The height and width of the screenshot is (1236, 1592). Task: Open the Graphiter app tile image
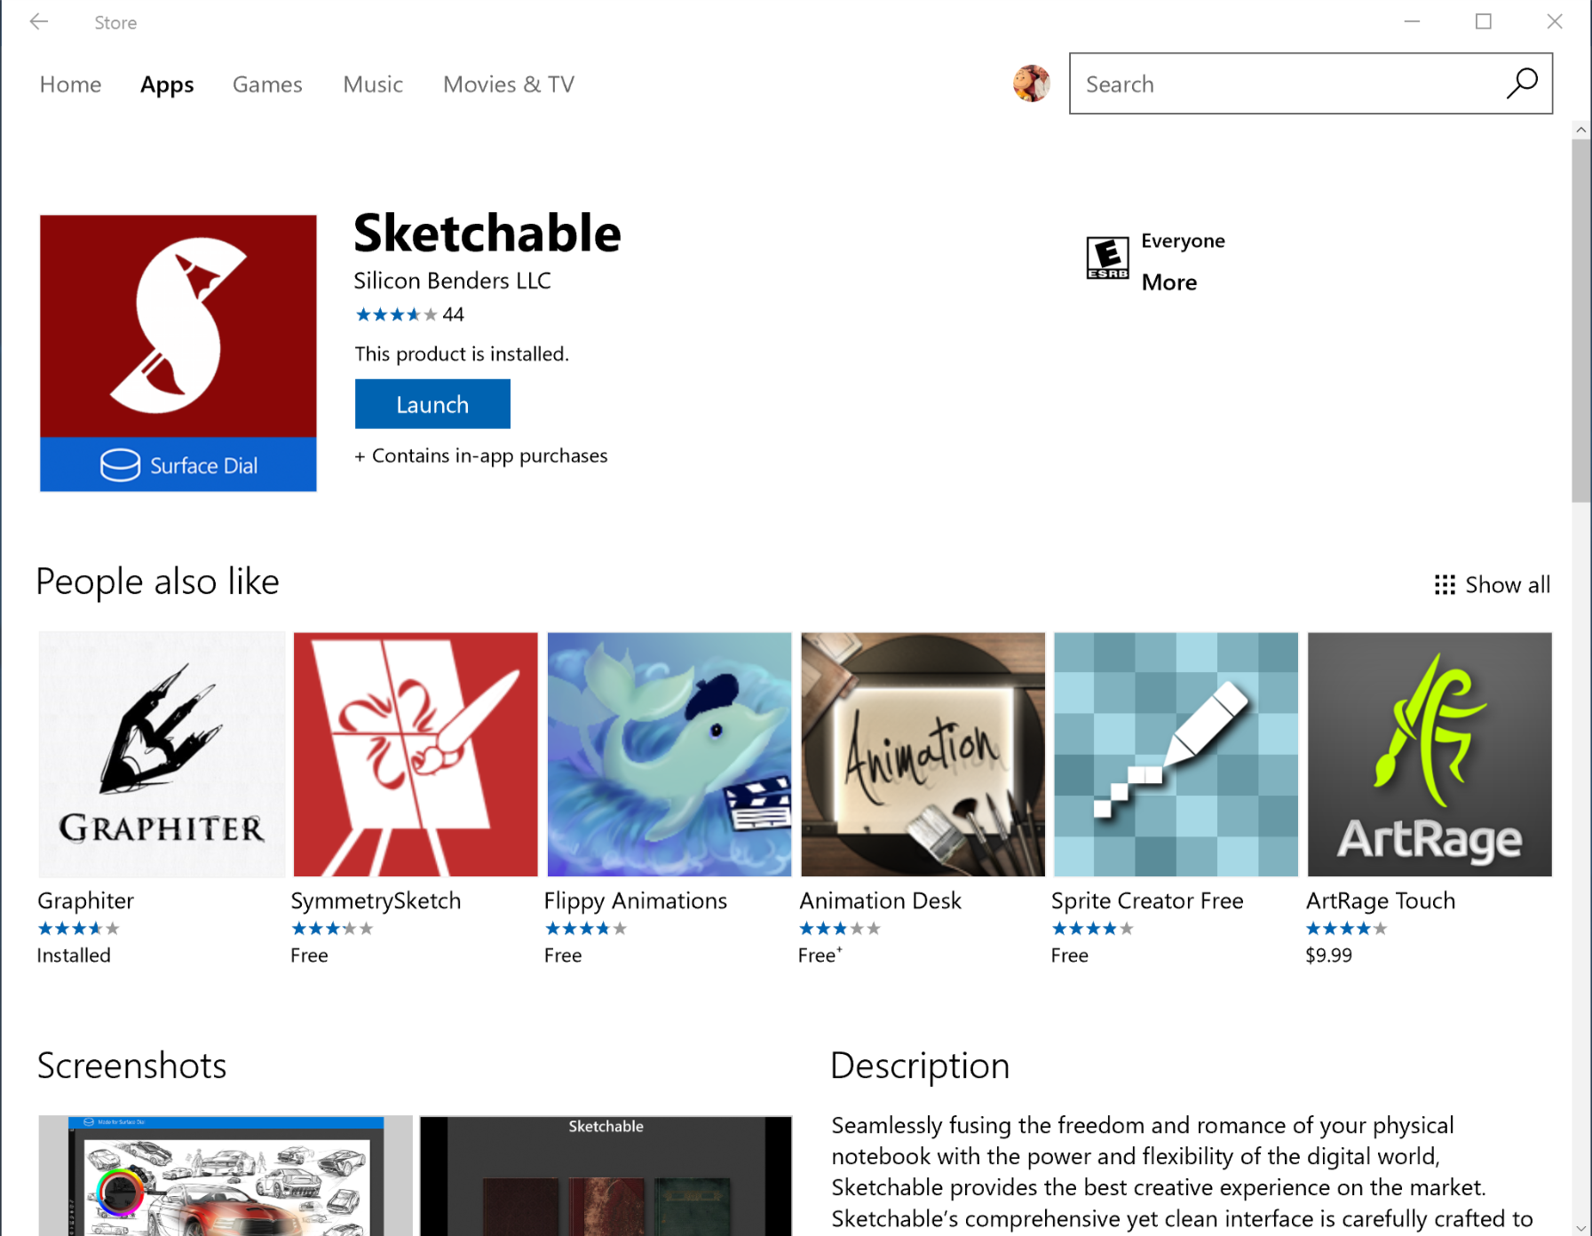(x=162, y=755)
